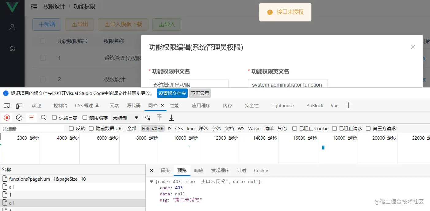Tick the 第三方请求 checkbox
This screenshot has height=211, width=430.
pyautogui.click(x=368, y=129)
